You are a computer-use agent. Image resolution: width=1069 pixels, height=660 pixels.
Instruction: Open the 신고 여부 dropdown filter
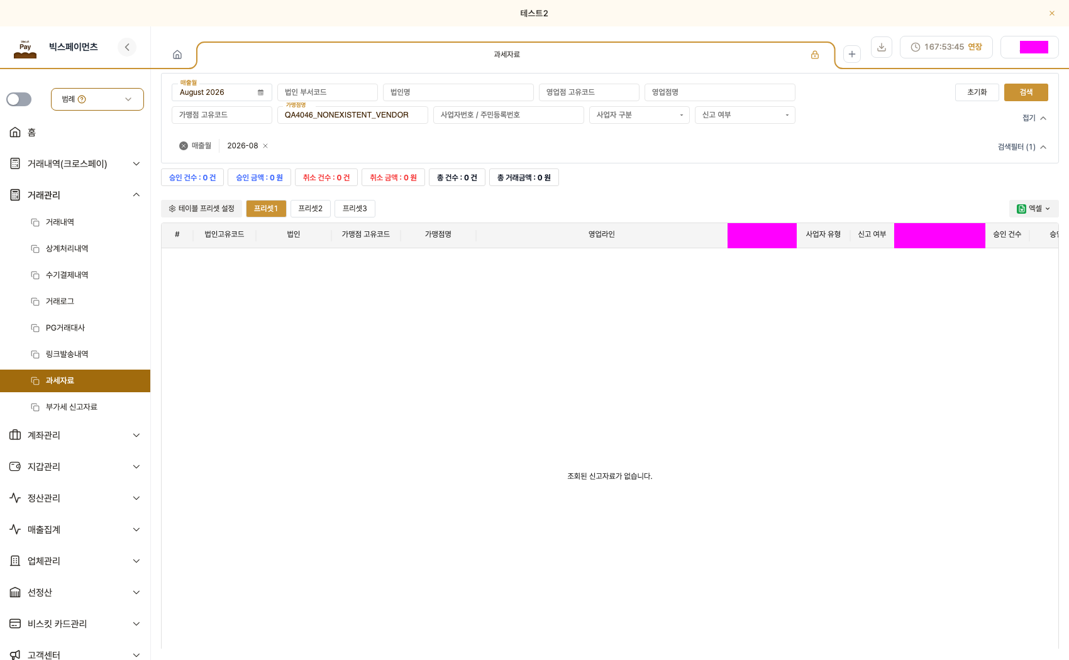click(745, 115)
